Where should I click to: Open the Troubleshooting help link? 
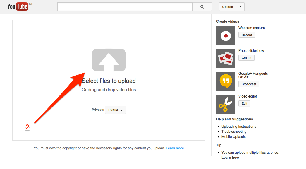click(x=234, y=132)
